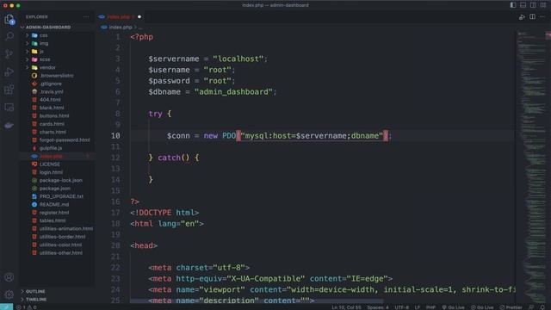
Task: Open the Source Control view
Action: (x=9, y=53)
